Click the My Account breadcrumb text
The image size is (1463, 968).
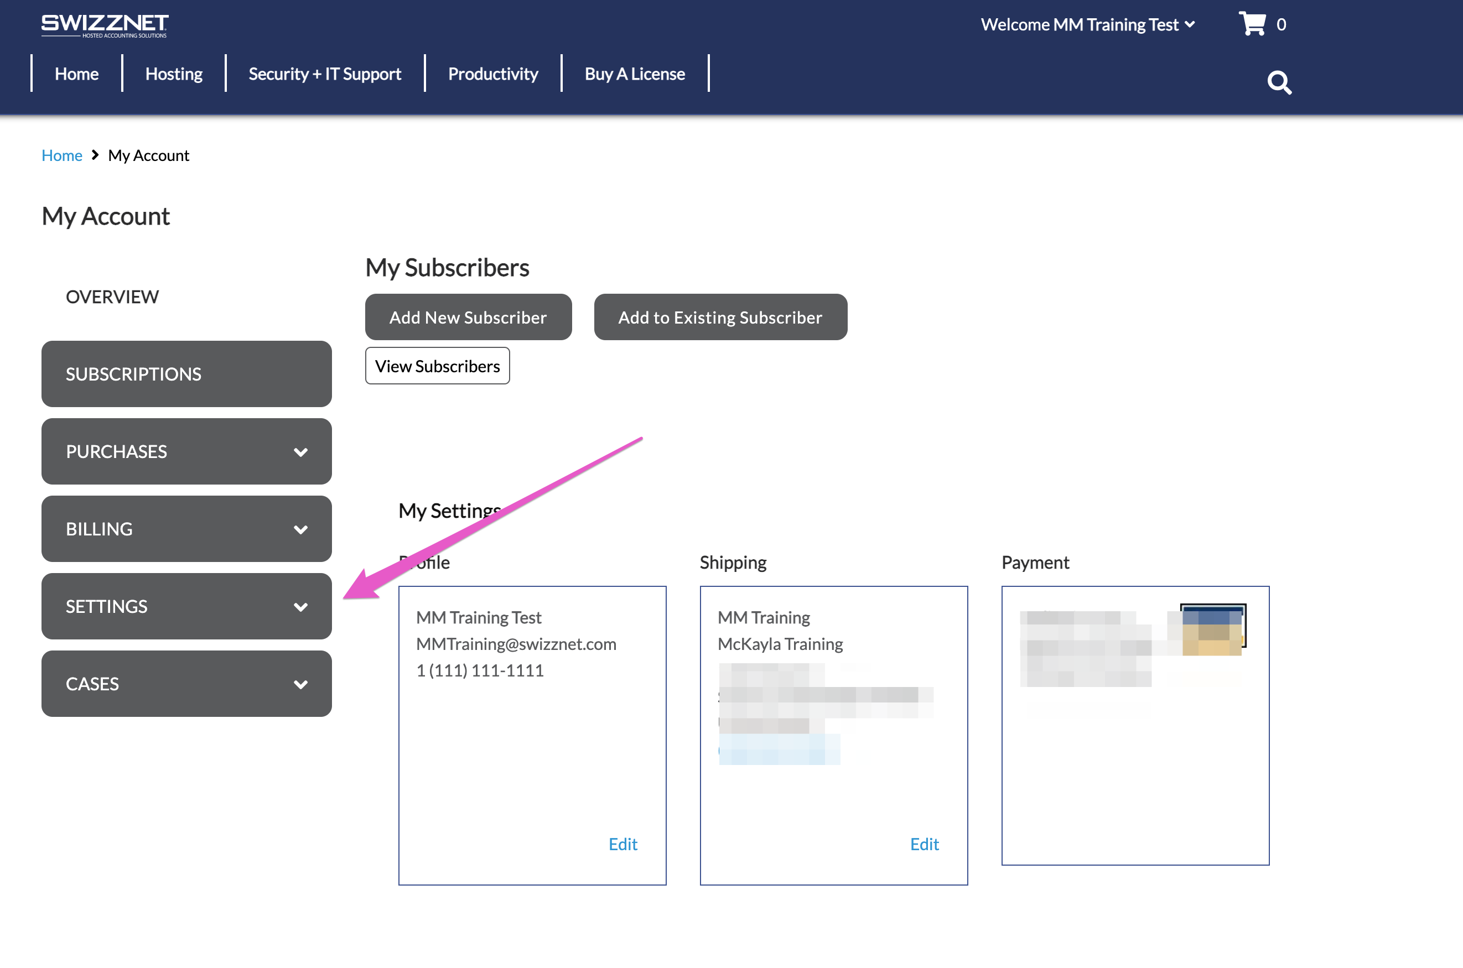coord(149,155)
